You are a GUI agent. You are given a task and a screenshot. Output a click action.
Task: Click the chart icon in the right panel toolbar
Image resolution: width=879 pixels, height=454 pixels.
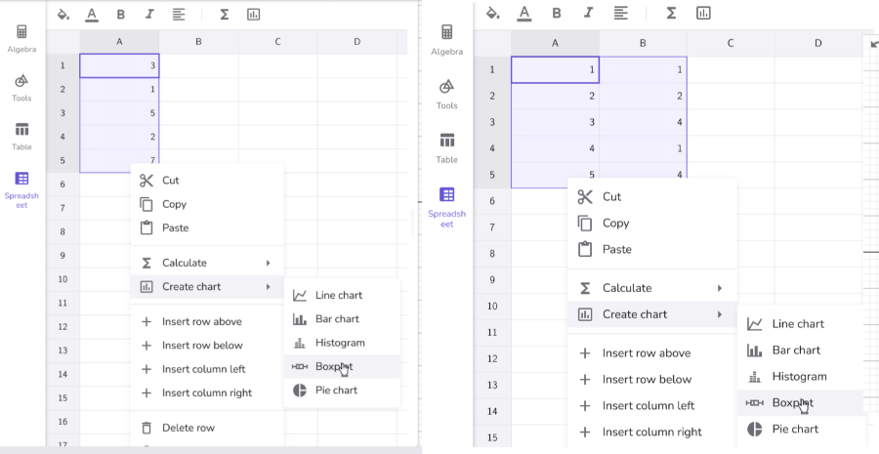703,13
